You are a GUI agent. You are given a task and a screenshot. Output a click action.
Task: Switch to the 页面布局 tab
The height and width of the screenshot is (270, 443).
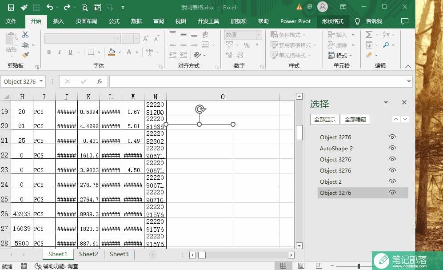(87, 21)
